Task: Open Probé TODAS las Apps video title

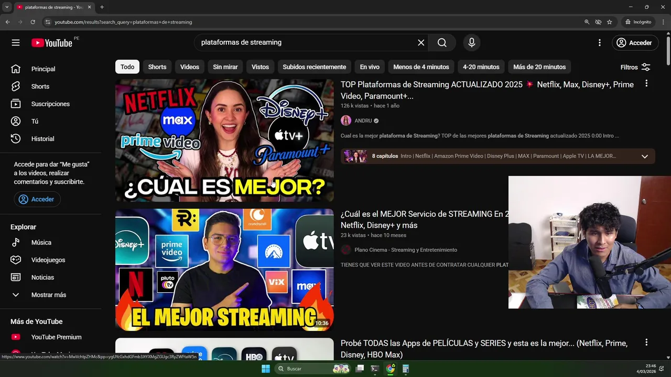Action: click(484, 349)
